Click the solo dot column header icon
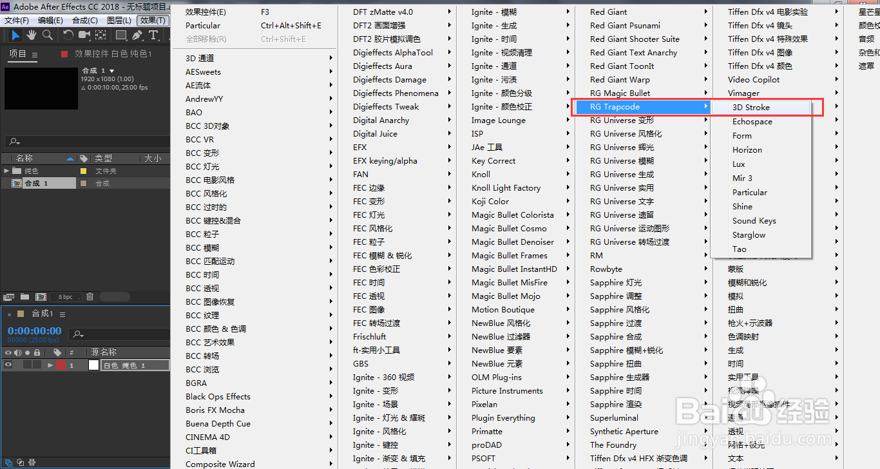 click(x=28, y=352)
